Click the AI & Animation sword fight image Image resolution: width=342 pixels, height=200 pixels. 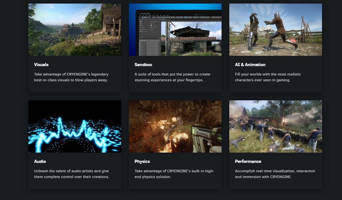coord(275,29)
